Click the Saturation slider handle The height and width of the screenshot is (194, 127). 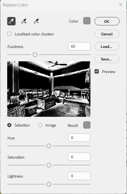[49, 165]
